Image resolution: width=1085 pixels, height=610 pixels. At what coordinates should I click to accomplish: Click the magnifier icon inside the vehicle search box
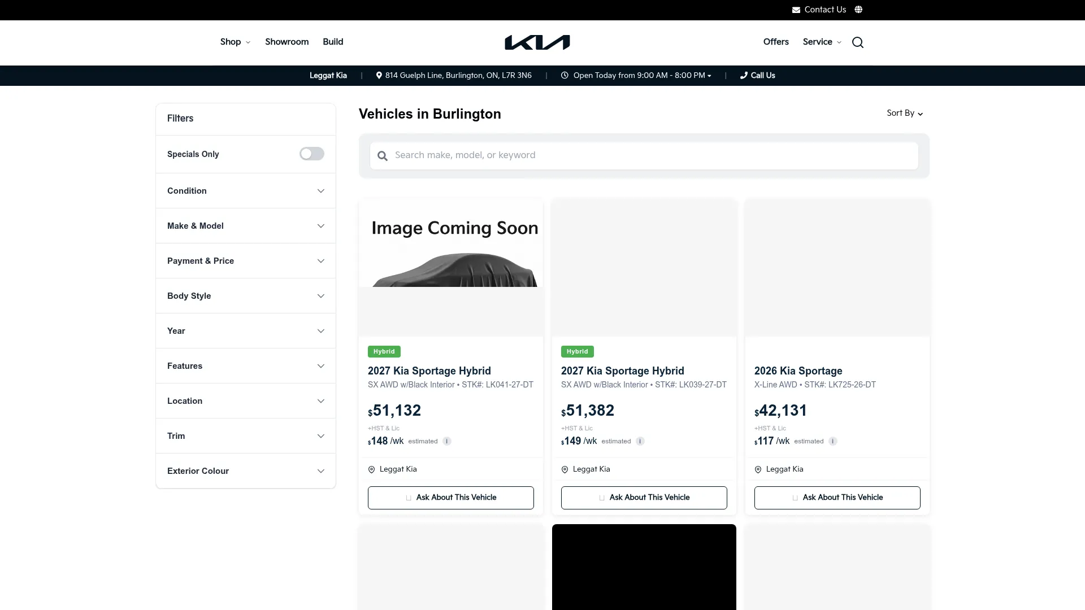coord(383,156)
